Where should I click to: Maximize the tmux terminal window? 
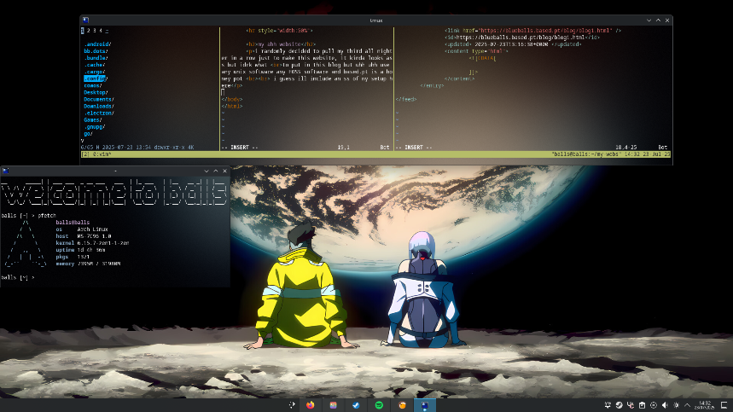click(658, 20)
